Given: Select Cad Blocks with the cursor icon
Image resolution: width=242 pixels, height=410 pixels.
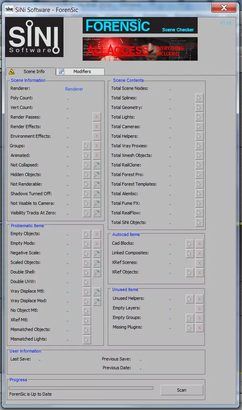Looking at the screenshot, I should [190, 244].
